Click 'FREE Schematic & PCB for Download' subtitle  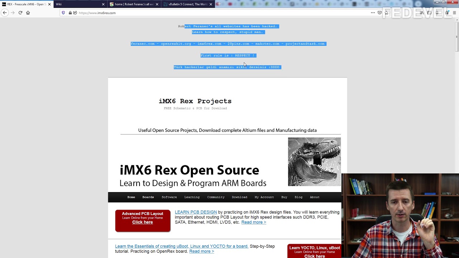[195, 108]
